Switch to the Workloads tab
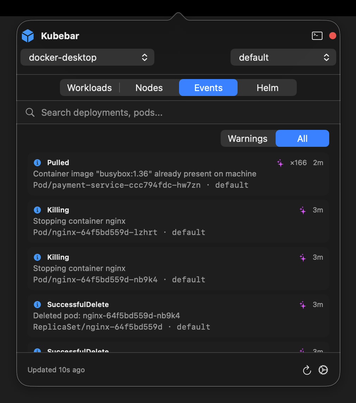This screenshot has height=403, width=356. pyautogui.click(x=90, y=88)
